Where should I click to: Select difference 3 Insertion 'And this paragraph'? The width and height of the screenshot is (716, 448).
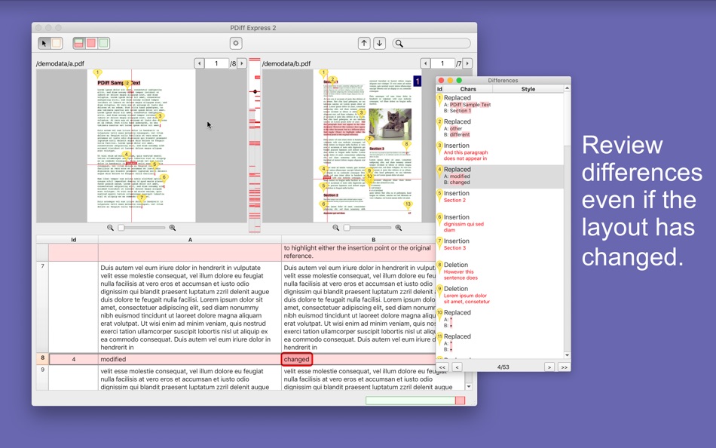pyautogui.click(x=500, y=152)
